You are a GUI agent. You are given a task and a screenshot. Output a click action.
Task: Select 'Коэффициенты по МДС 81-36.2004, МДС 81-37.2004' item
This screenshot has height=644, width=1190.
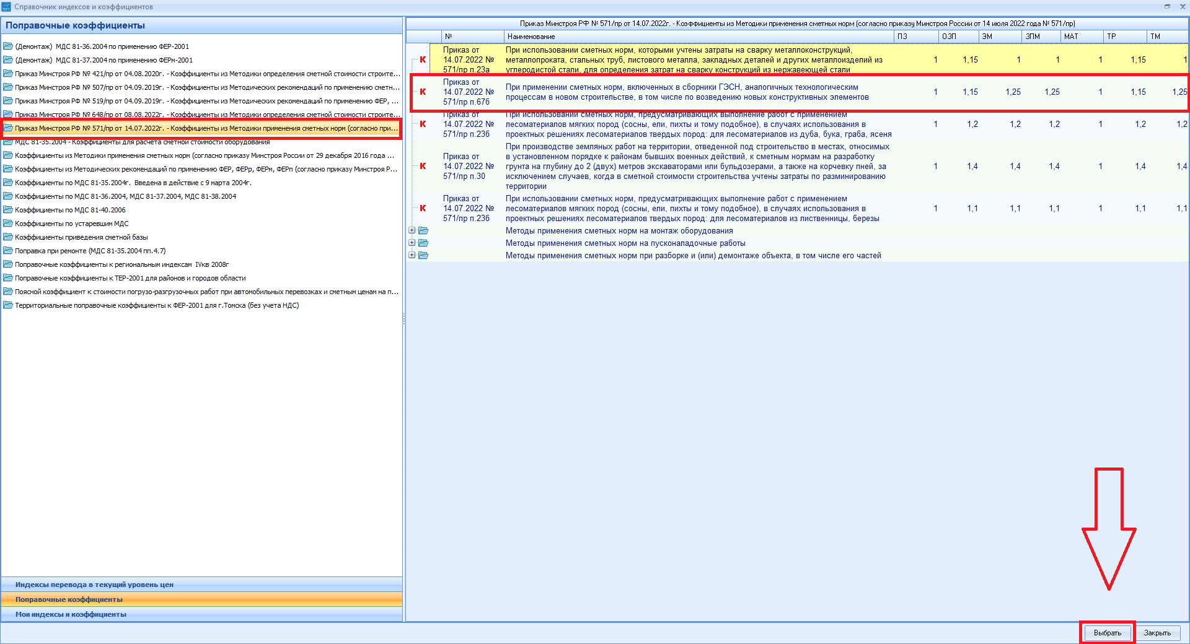point(125,196)
